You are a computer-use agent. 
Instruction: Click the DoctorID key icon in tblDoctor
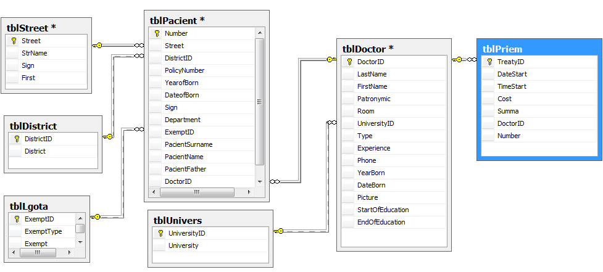click(349, 62)
